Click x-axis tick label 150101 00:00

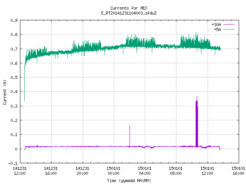[113, 171]
